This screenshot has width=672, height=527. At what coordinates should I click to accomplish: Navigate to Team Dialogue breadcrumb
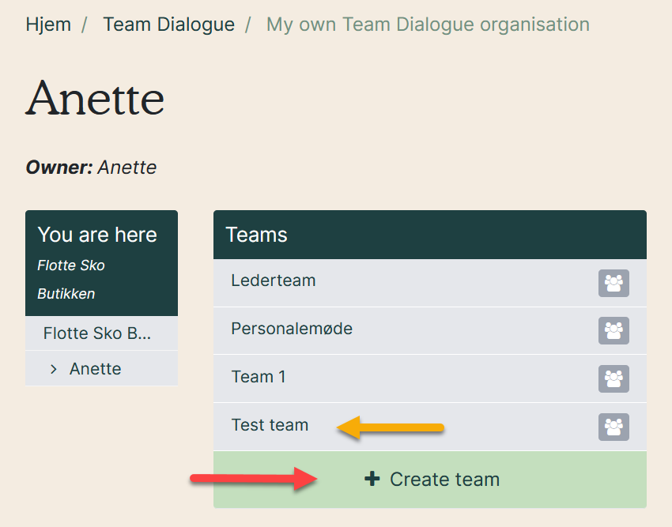coord(168,24)
